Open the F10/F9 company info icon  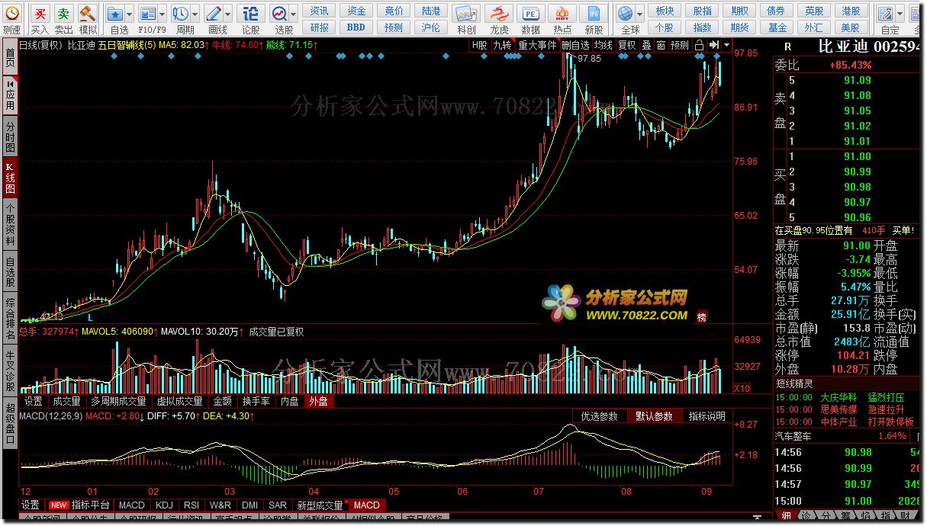(x=148, y=14)
